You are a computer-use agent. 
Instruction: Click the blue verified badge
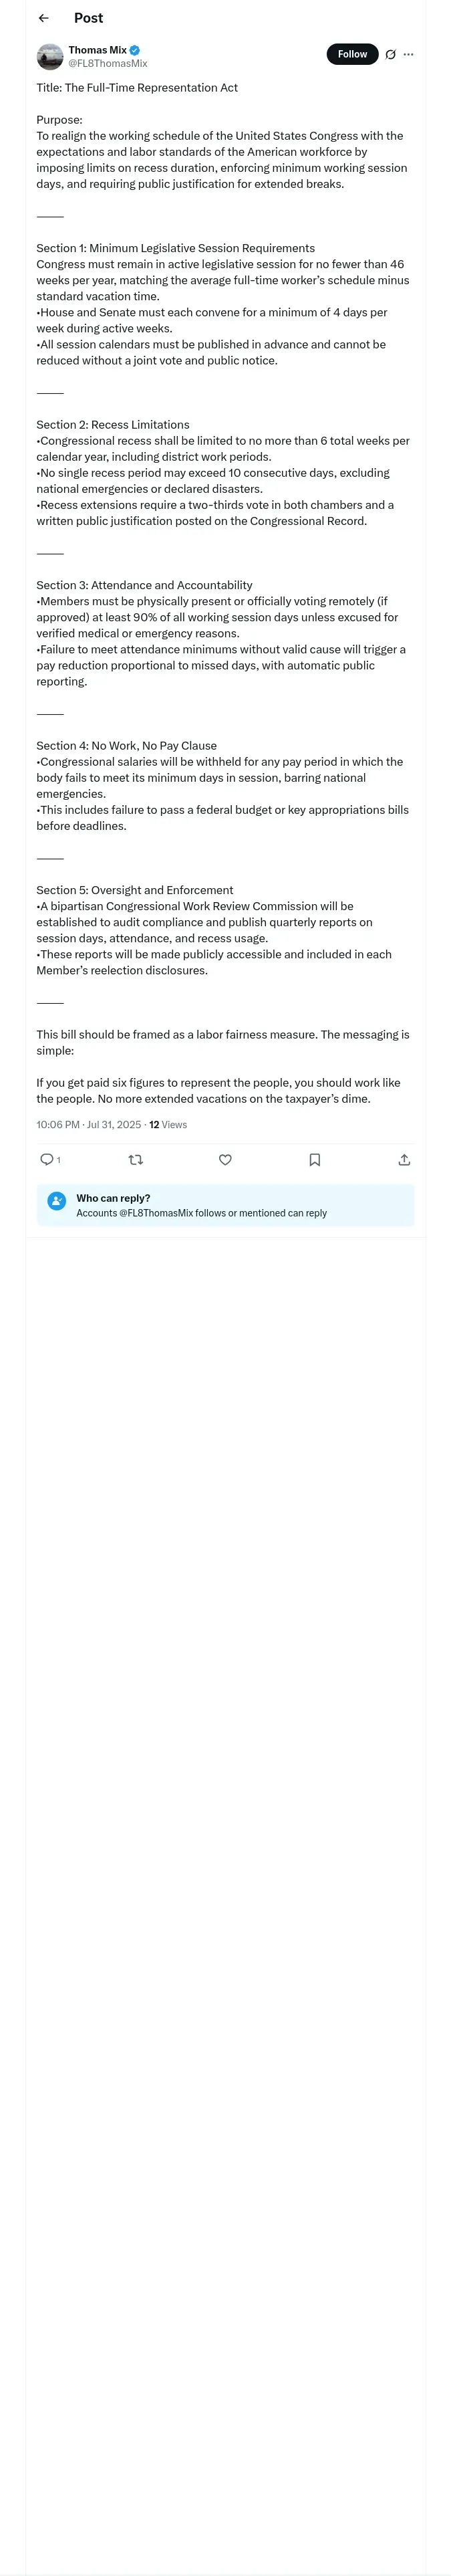[135, 50]
